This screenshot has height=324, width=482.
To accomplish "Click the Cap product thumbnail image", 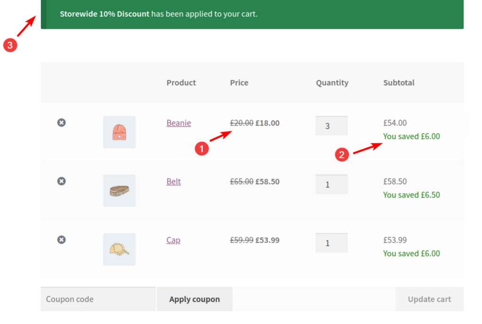I will coord(119,249).
